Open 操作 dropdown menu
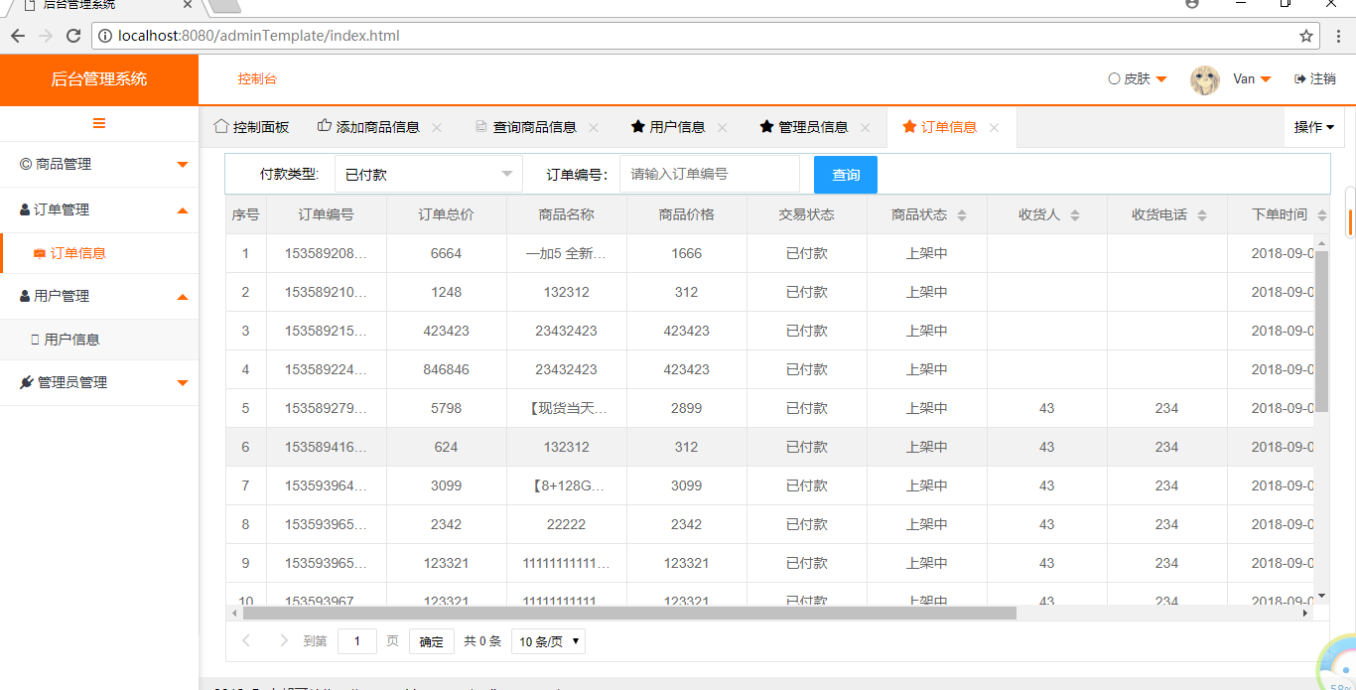Screen dimensions: 1356x690 click(x=1314, y=127)
